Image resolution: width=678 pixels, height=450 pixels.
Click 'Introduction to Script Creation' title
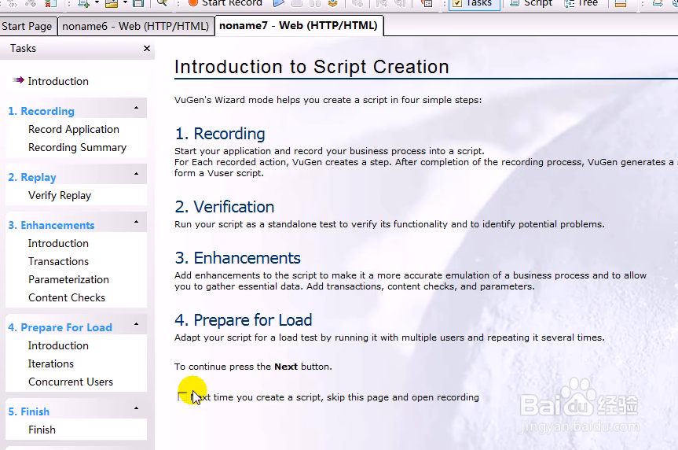pos(312,67)
